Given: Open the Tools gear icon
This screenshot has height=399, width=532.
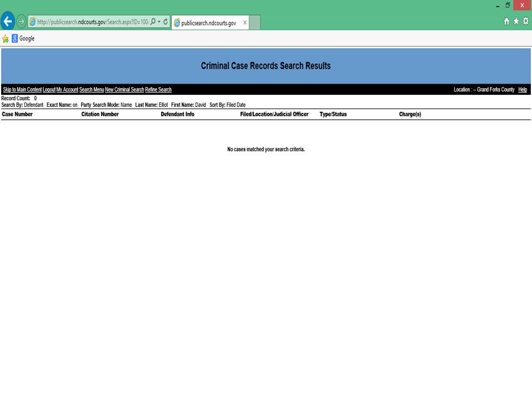Looking at the screenshot, I should tap(525, 21).
